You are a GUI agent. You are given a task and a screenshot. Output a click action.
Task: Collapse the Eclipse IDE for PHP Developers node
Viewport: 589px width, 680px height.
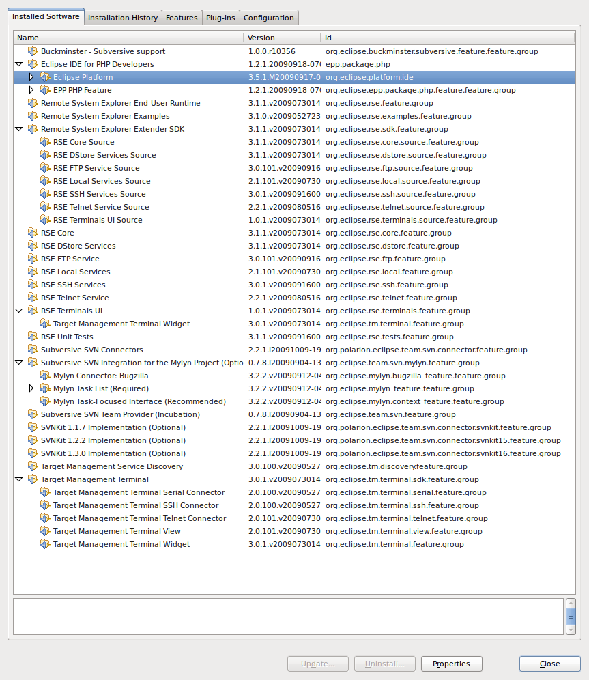coord(18,64)
